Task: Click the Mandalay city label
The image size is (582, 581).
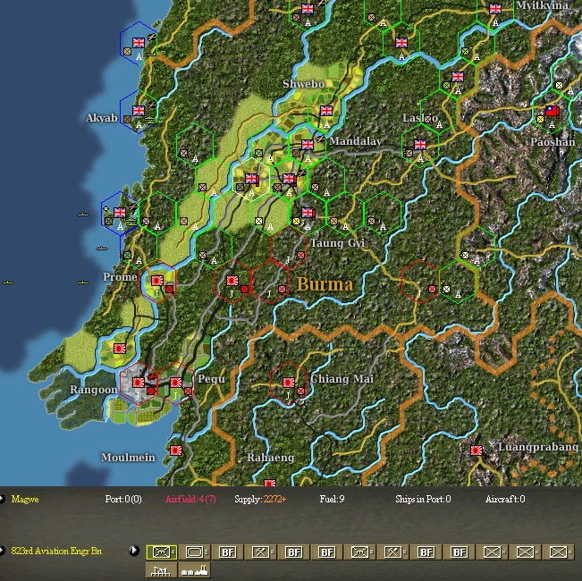Action: point(355,141)
